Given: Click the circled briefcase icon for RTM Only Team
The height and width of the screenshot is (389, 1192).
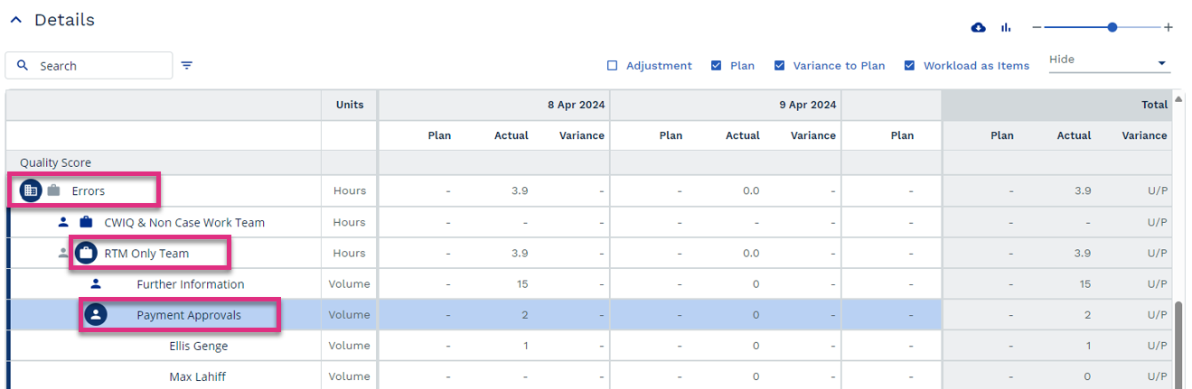Looking at the screenshot, I should click(86, 254).
